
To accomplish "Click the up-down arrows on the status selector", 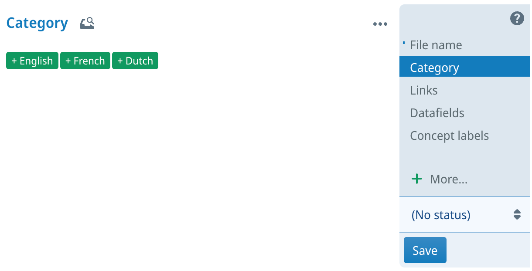I will click(517, 214).
